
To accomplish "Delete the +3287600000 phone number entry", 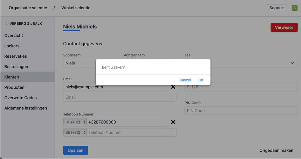I will click(173, 122).
